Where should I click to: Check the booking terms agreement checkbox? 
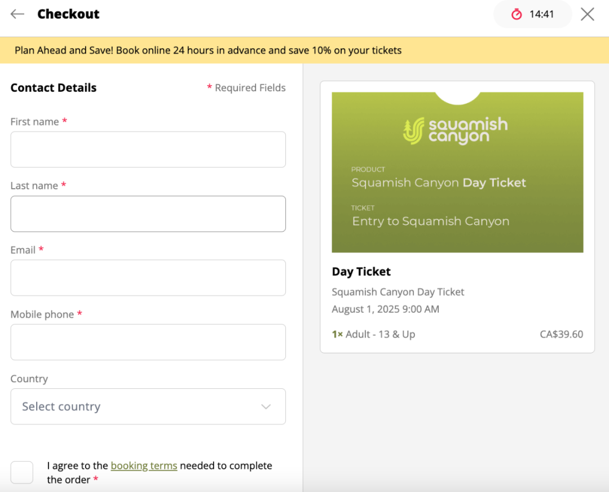point(22,472)
